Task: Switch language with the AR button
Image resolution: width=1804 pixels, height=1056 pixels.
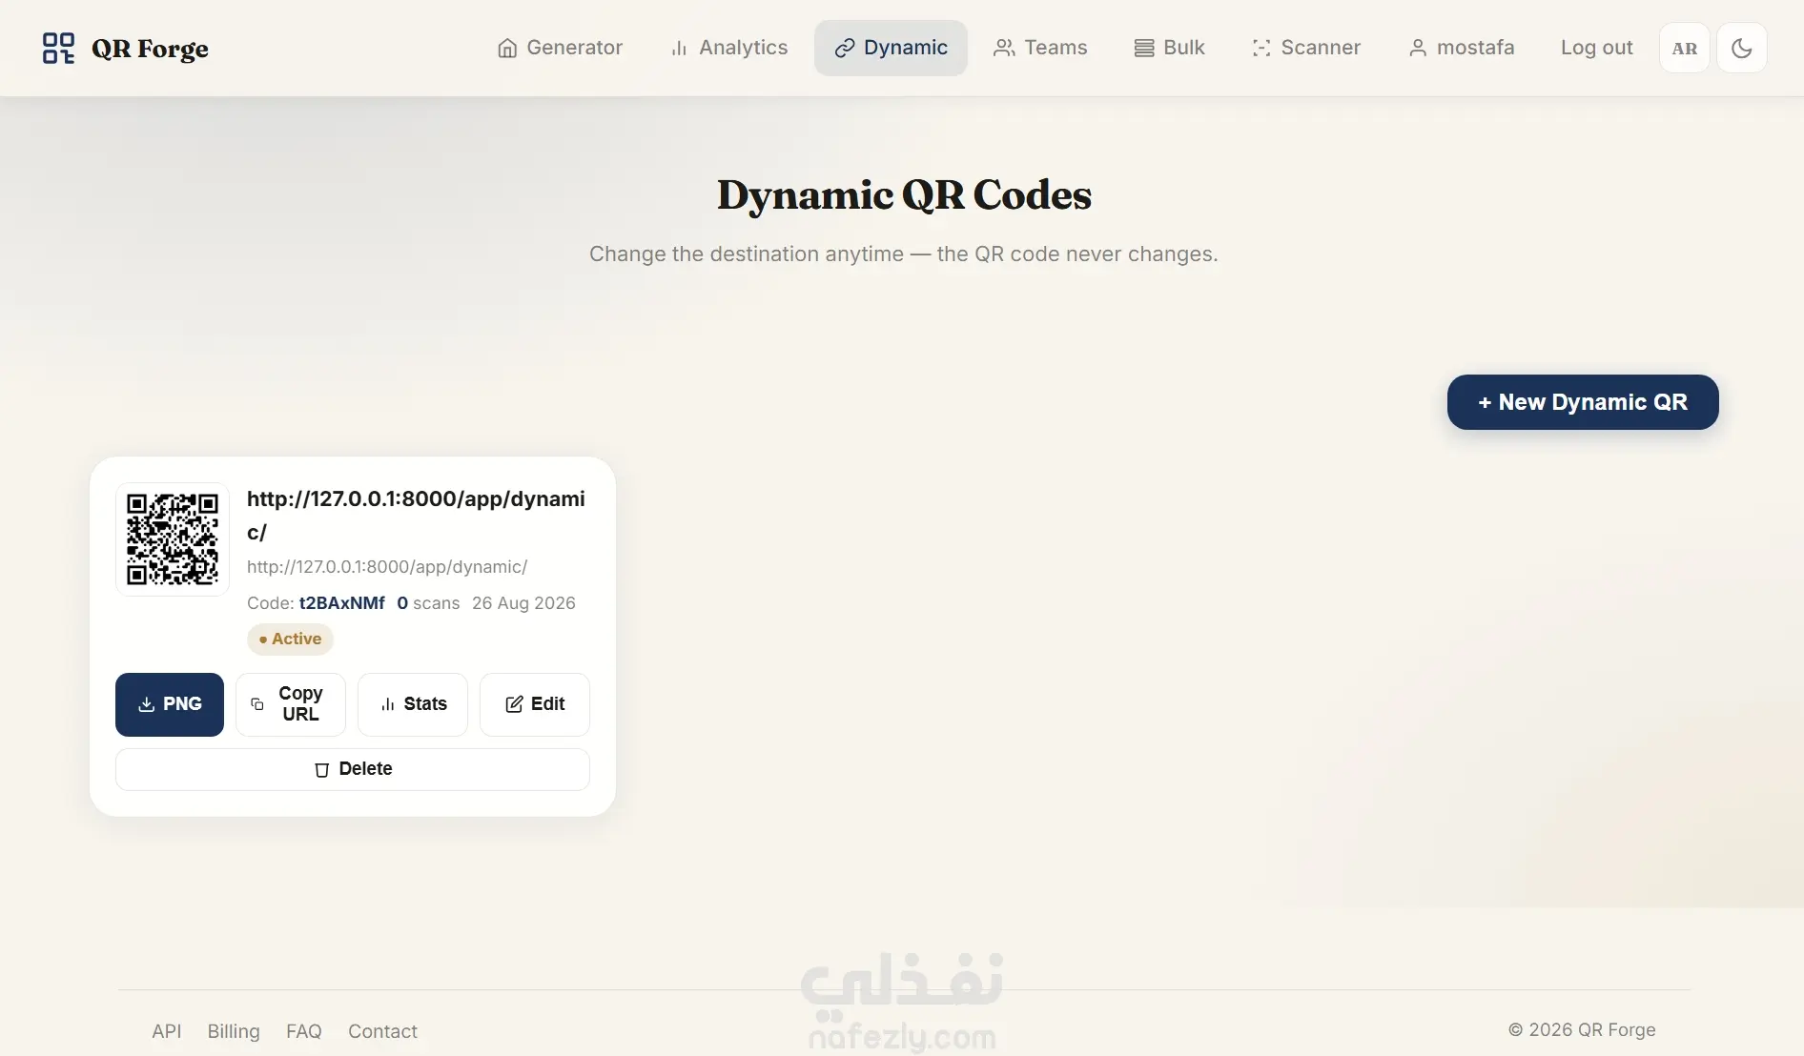Action: (x=1685, y=48)
